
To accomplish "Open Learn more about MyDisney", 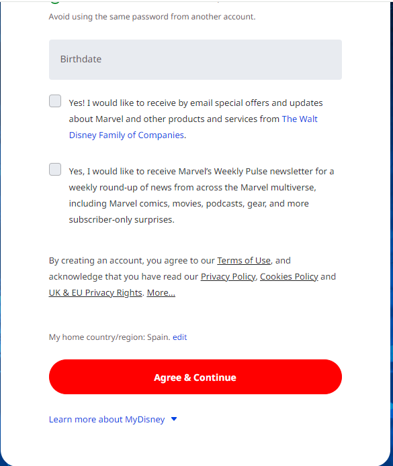I will pos(107,419).
